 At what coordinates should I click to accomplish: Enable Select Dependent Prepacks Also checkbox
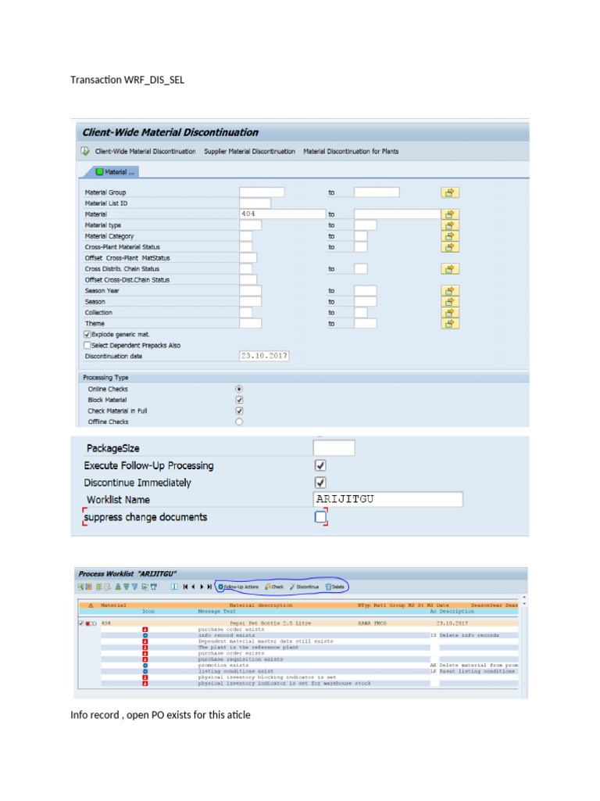click(x=87, y=345)
